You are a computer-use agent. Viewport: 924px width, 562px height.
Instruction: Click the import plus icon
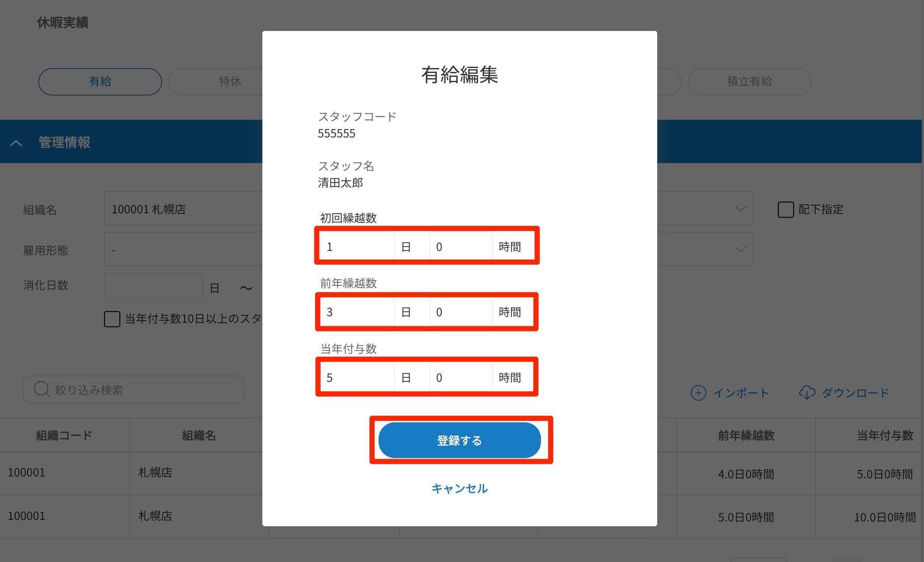(x=698, y=393)
